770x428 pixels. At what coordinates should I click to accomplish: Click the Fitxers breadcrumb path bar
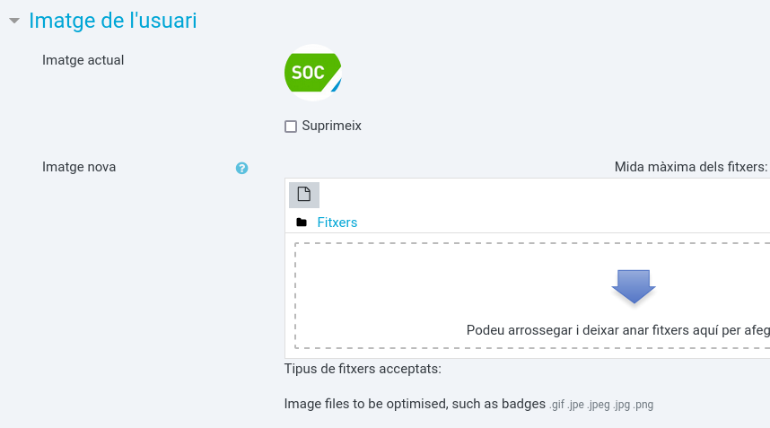tap(528, 223)
